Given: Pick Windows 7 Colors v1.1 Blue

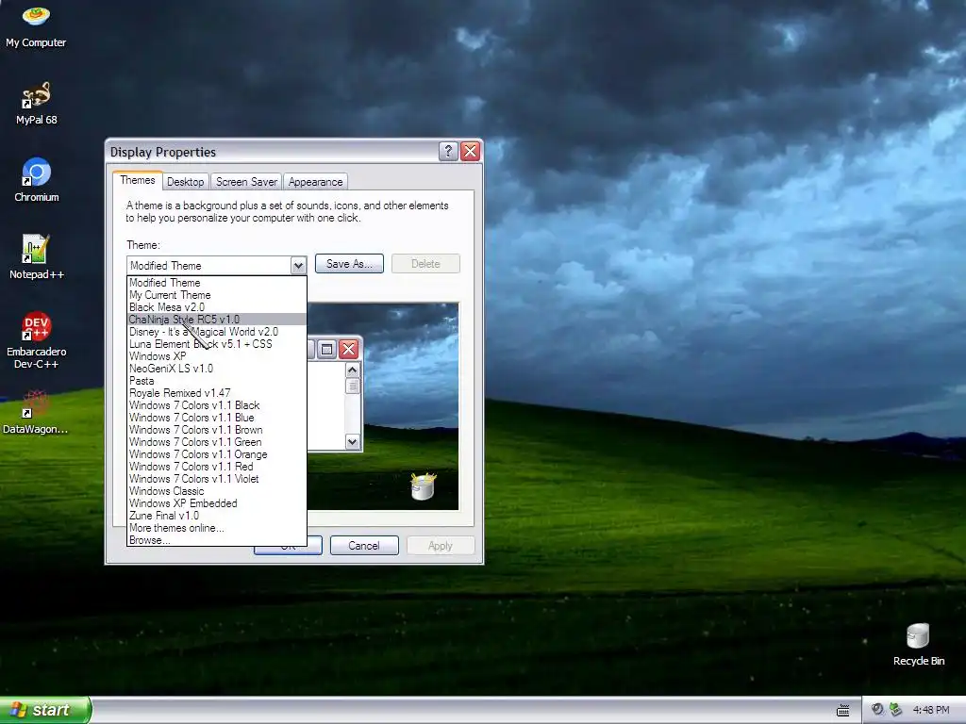Looking at the screenshot, I should [x=217, y=418].
